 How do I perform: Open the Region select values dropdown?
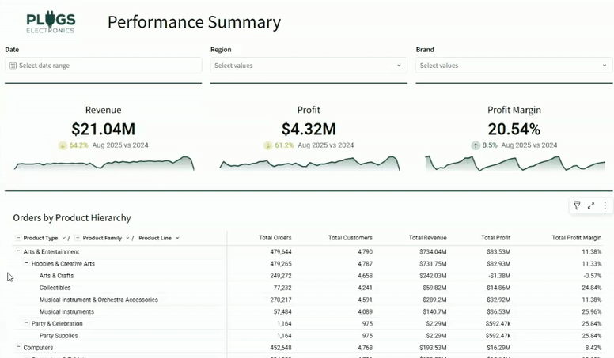coord(309,66)
